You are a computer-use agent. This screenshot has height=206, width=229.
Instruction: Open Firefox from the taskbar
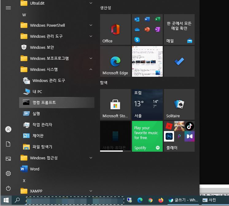click(x=161, y=200)
